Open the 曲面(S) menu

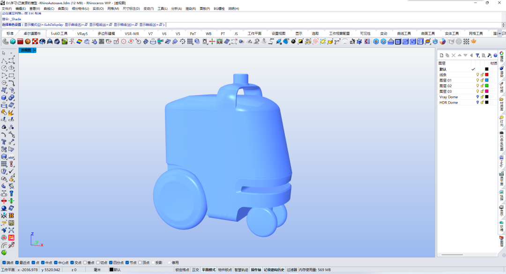63,9
